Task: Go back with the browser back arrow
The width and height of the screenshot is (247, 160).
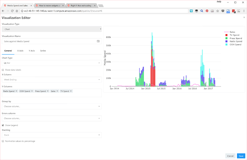Action: pos(3,11)
